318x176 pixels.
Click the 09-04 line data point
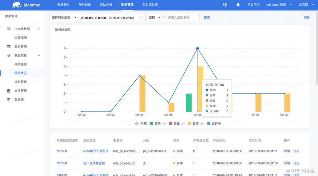pos(140,76)
